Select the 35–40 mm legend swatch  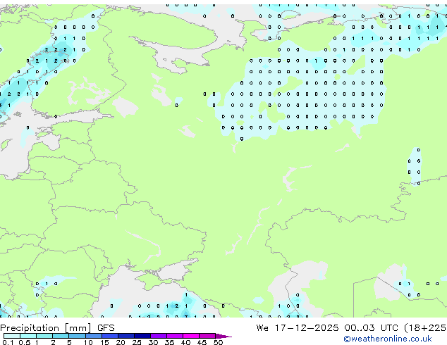coord(175,336)
